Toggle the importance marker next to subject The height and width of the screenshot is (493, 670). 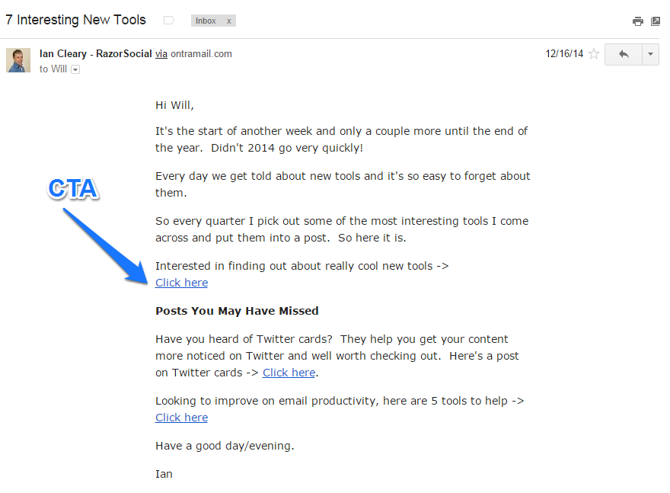[x=168, y=21]
